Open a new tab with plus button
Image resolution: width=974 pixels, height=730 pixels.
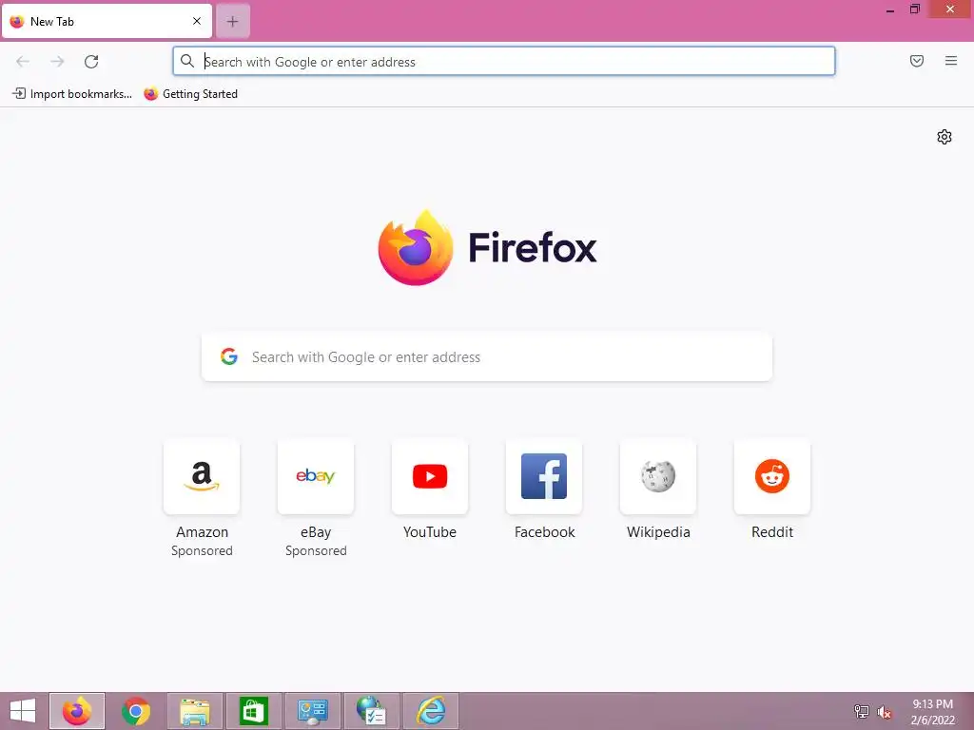232,22
